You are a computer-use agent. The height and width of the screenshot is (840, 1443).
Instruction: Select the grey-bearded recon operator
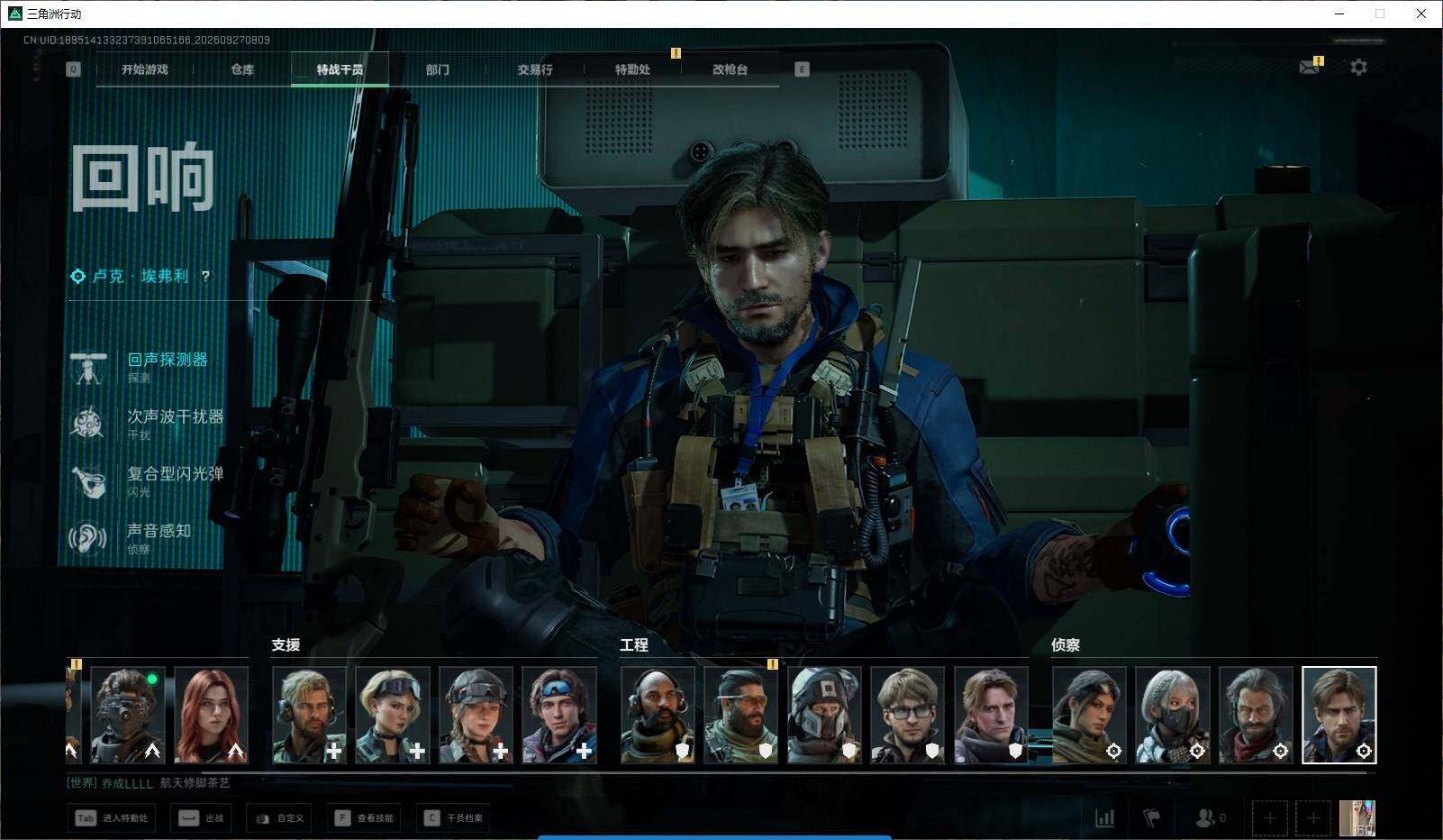(1256, 715)
